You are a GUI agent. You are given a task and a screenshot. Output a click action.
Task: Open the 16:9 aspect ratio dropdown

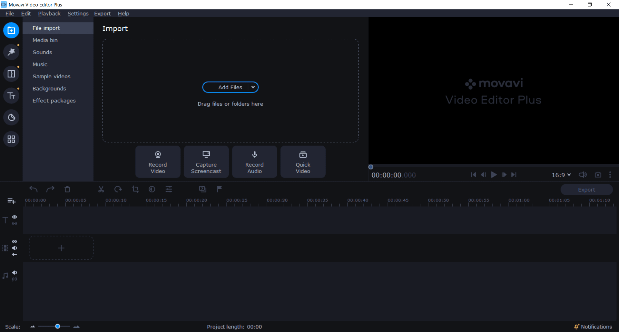coord(561,175)
